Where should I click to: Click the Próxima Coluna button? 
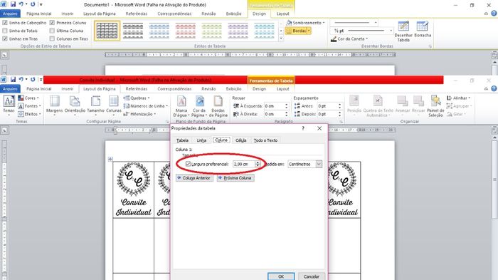pyautogui.click(x=235, y=178)
